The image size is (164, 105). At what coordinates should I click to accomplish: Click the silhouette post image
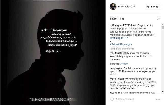pyautogui.click(x=53, y=52)
